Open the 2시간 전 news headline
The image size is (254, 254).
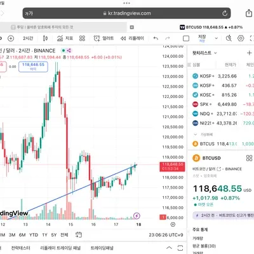tap(224, 215)
